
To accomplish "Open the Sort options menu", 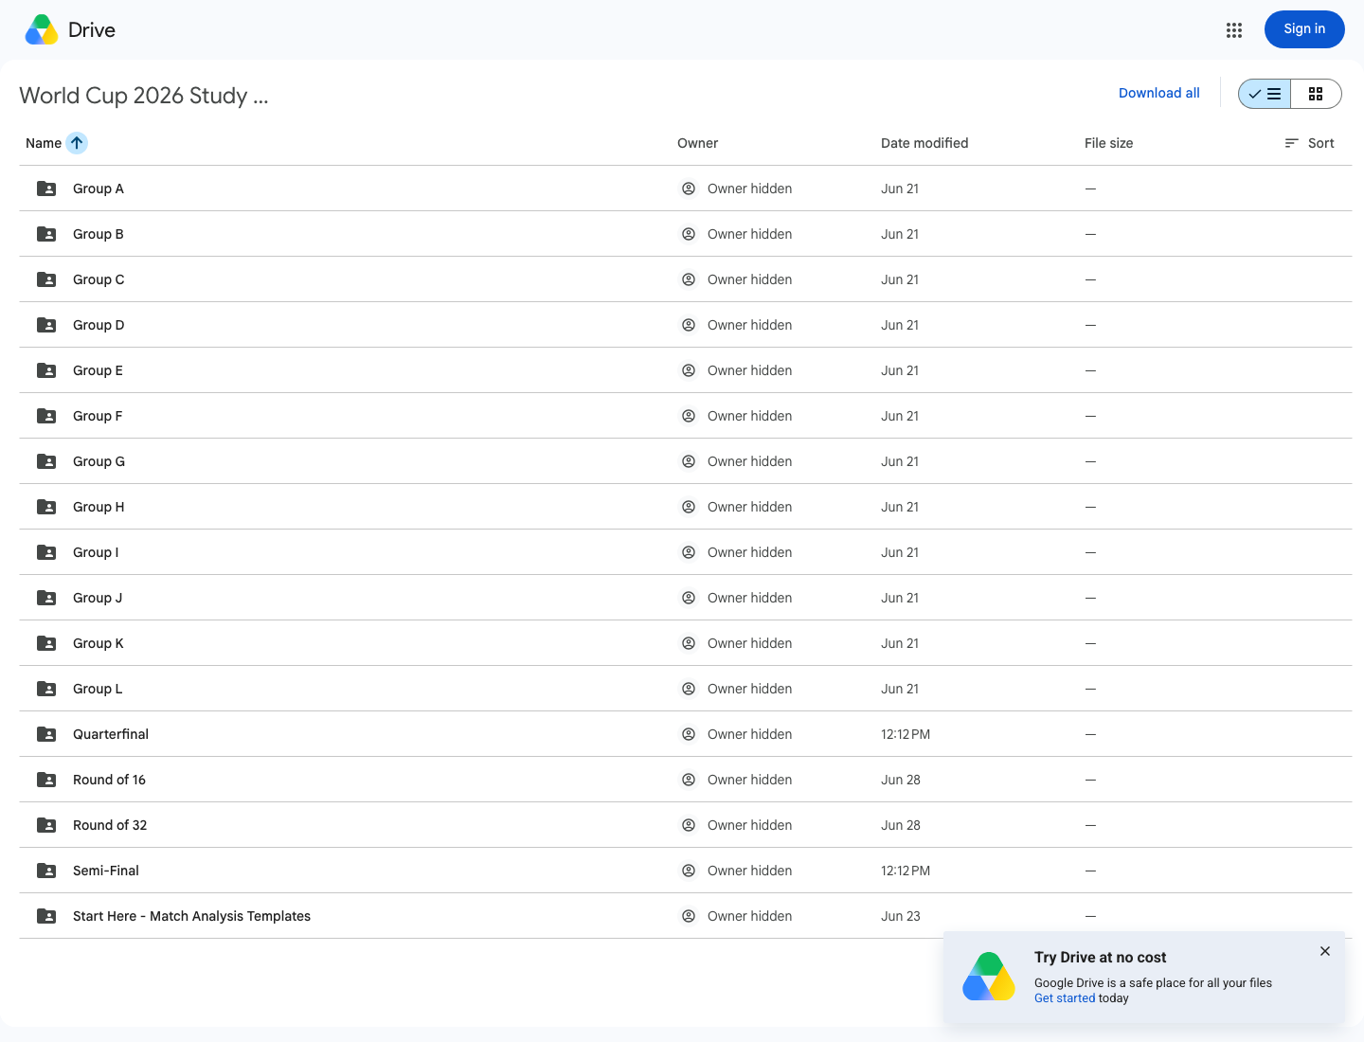I will [x=1309, y=143].
